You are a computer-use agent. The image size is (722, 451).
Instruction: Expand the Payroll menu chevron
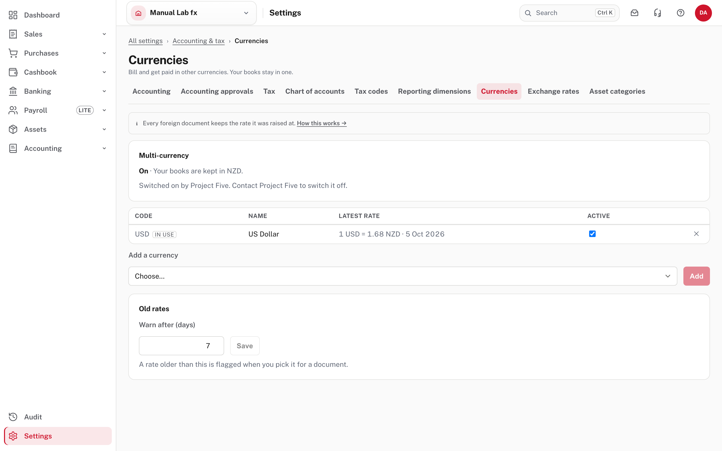tap(104, 110)
